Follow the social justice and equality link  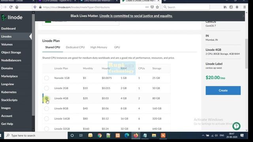(136, 16)
